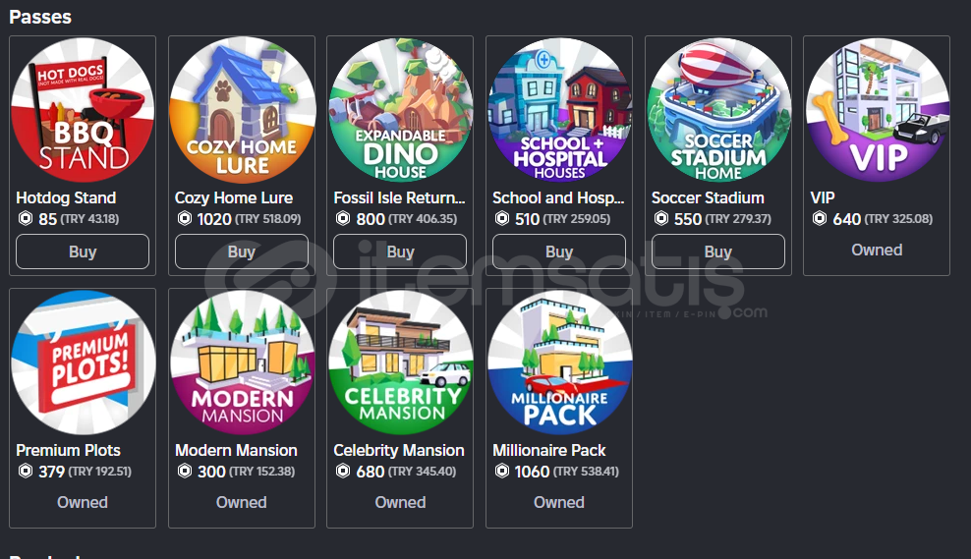971x559 pixels.
Task: Open the School + Hospital Houses image
Action: click(x=559, y=110)
